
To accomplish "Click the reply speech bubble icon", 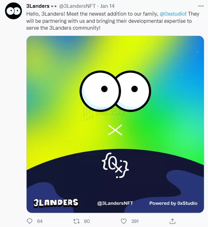I will click(x=30, y=221).
